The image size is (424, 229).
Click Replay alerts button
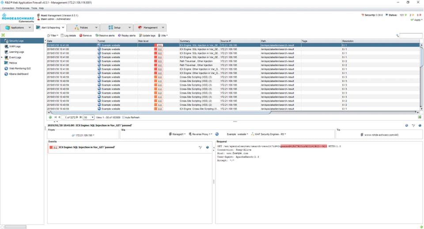coord(127,35)
